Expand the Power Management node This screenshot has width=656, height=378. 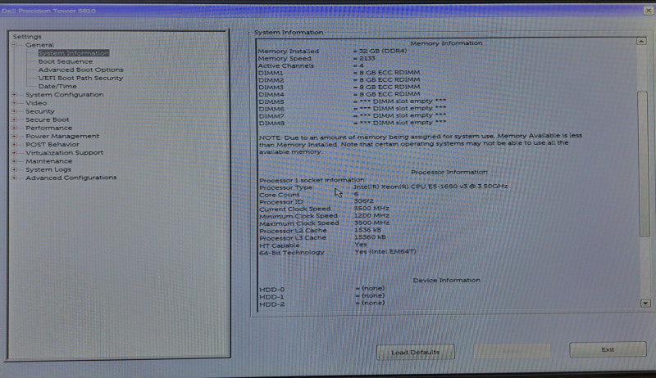coord(14,136)
